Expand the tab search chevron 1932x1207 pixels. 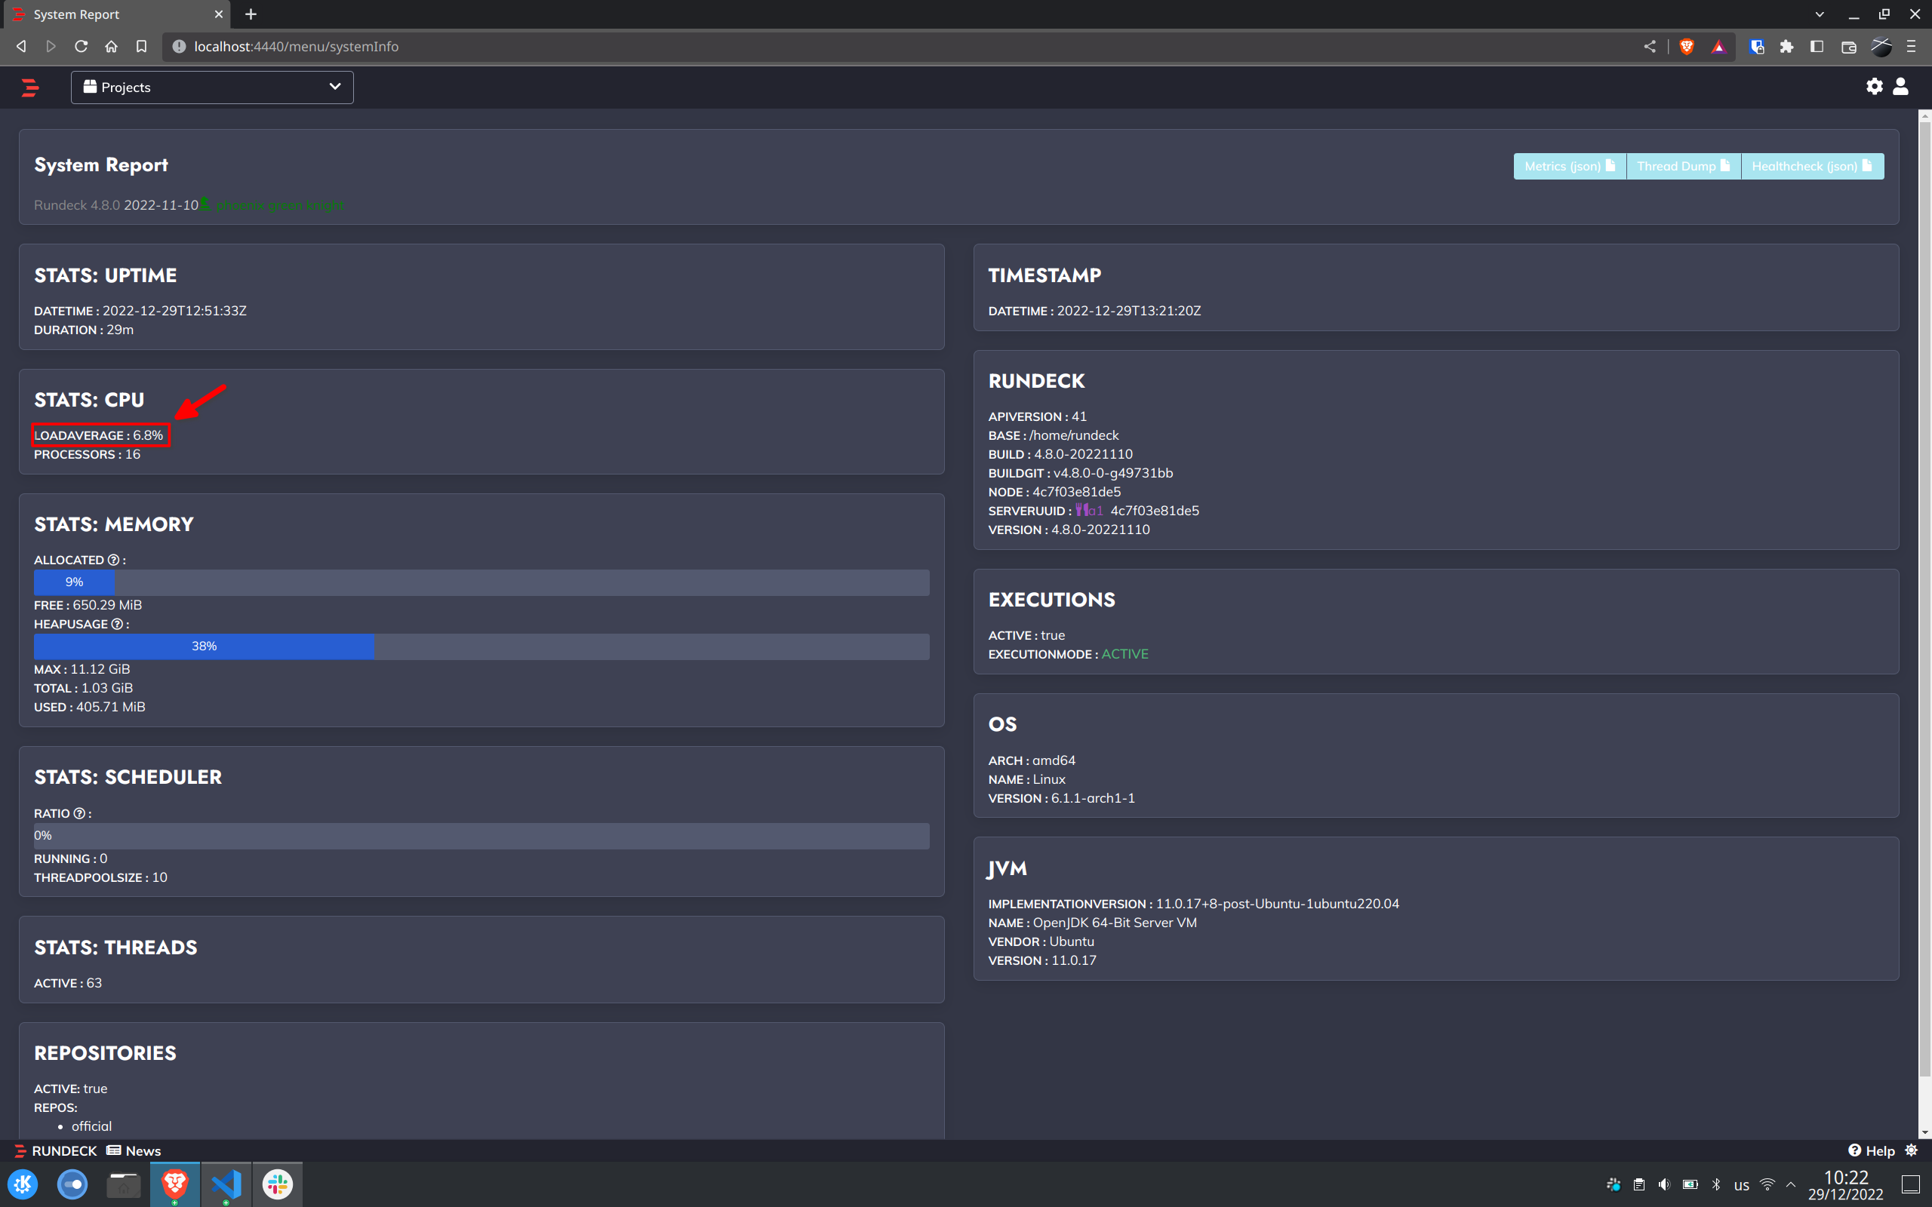tap(1819, 14)
